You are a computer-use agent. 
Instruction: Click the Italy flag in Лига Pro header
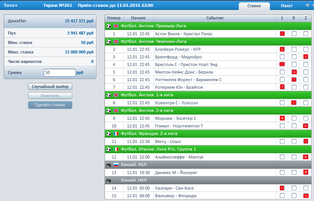(116, 149)
